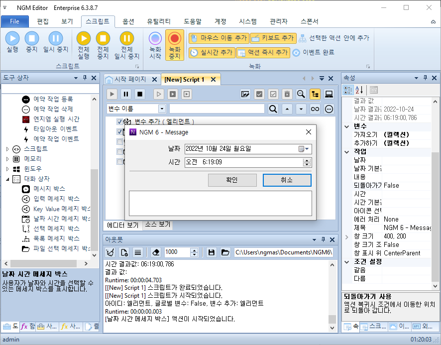Switch to 시작 페이지 document tab
This screenshot has height=345, width=441.
coord(130,79)
